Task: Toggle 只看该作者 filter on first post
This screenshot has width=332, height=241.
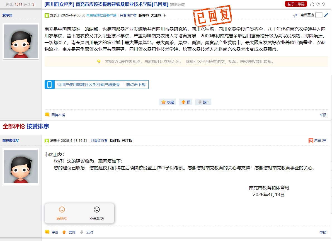Action: coord(128,15)
